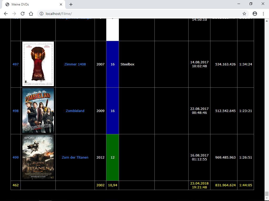Reload the current page
Image resolution: width=269 pixels, height=201 pixels.
pyautogui.click(x=23, y=14)
